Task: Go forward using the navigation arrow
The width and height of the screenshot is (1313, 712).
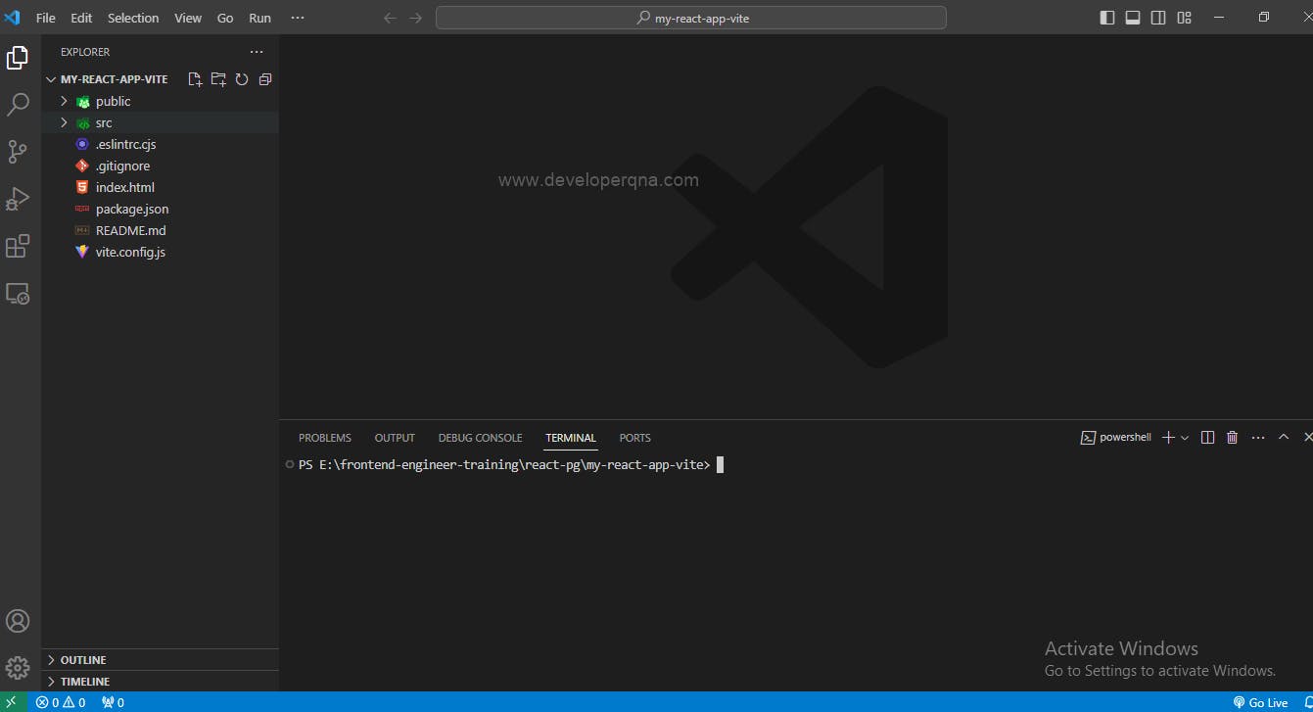Action: coord(416,18)
